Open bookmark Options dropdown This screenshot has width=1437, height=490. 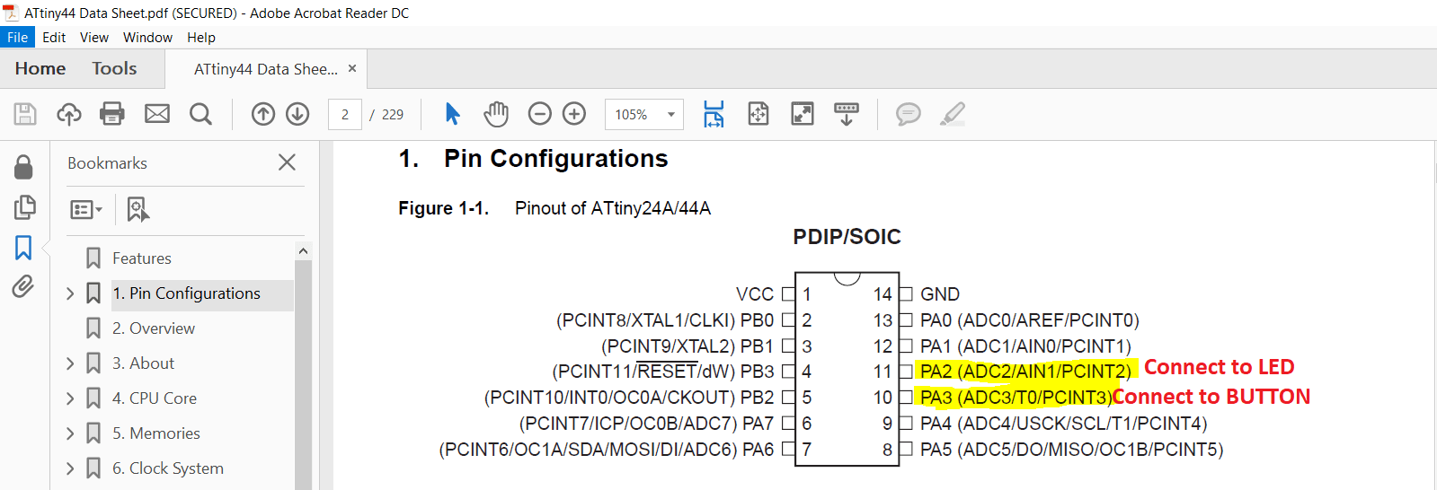point(86,209)
